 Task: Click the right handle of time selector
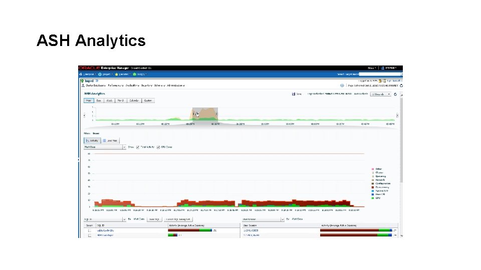pyautogui.click(x=217, y=114)
